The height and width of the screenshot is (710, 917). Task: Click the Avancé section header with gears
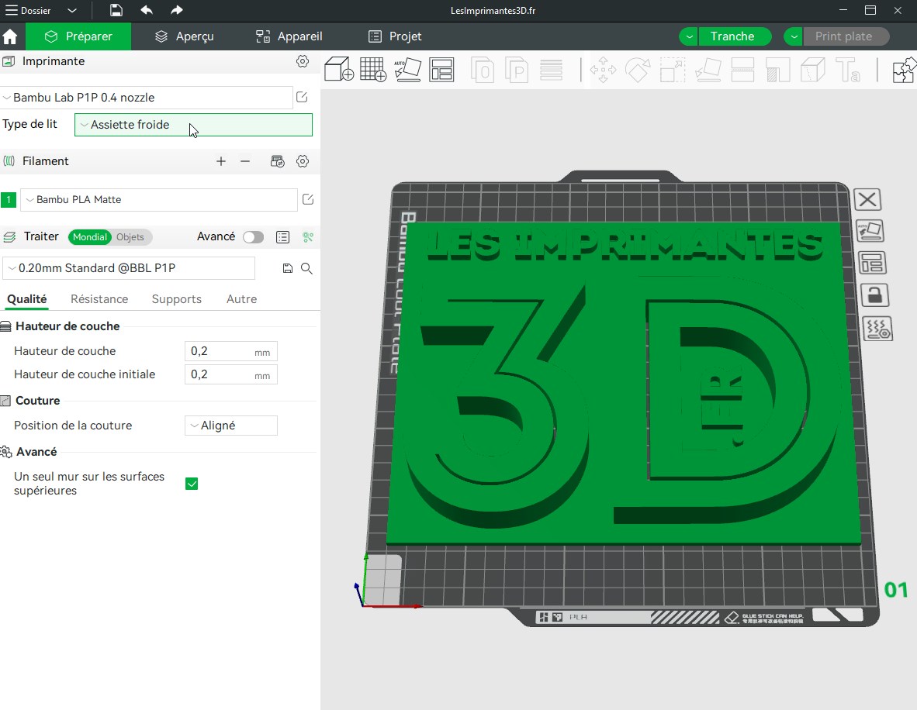tap(36, 452)
